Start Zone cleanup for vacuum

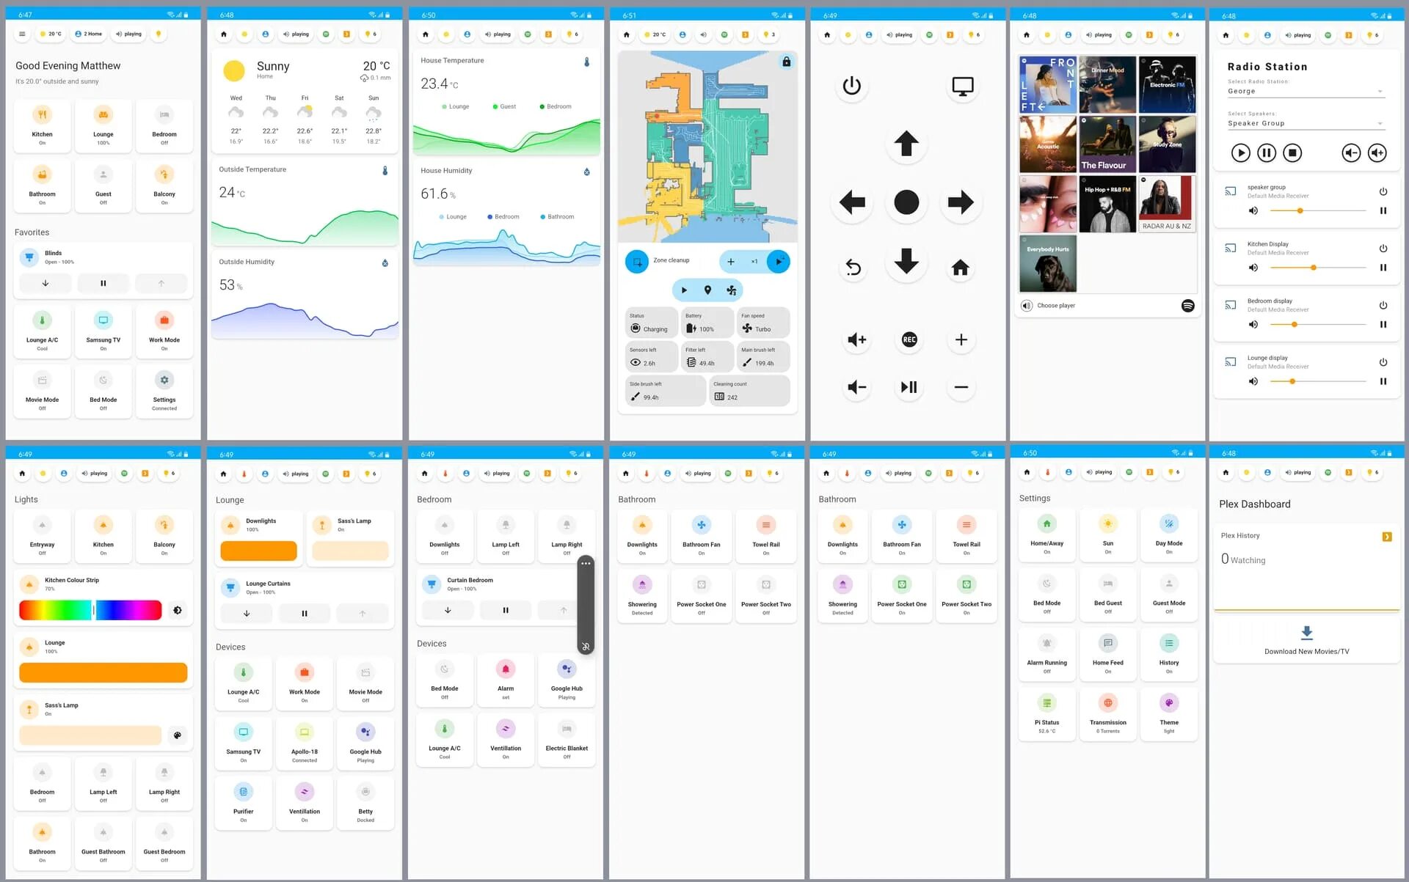click(x=778, y=261)
